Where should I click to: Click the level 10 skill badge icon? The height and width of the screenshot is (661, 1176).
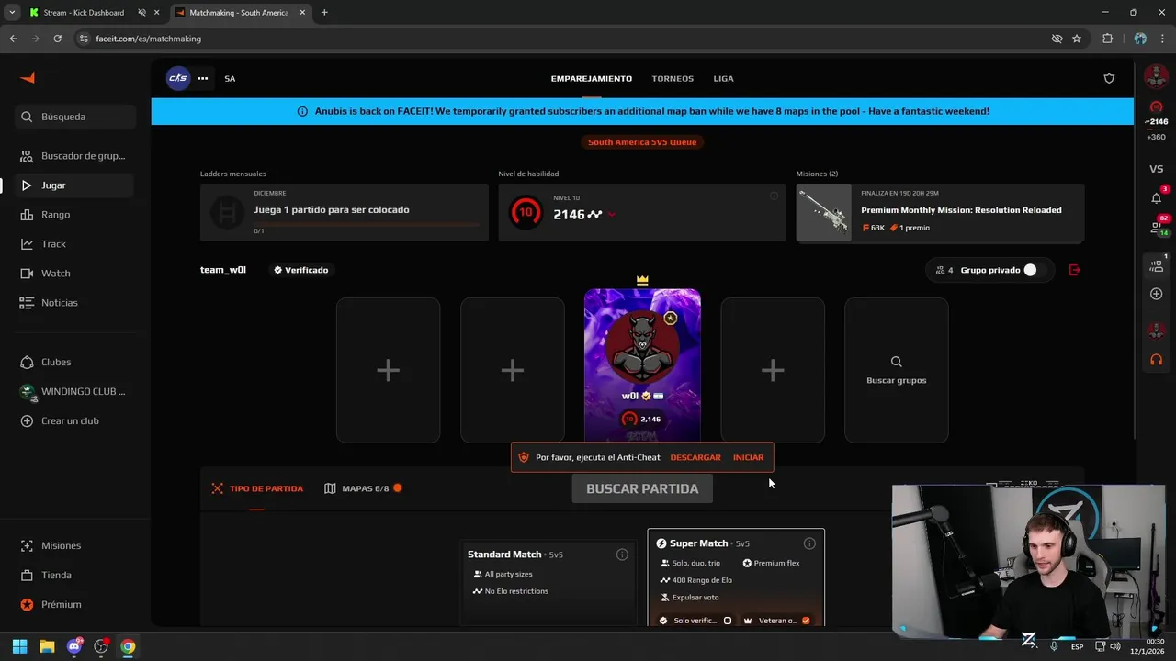click(525, 212)
